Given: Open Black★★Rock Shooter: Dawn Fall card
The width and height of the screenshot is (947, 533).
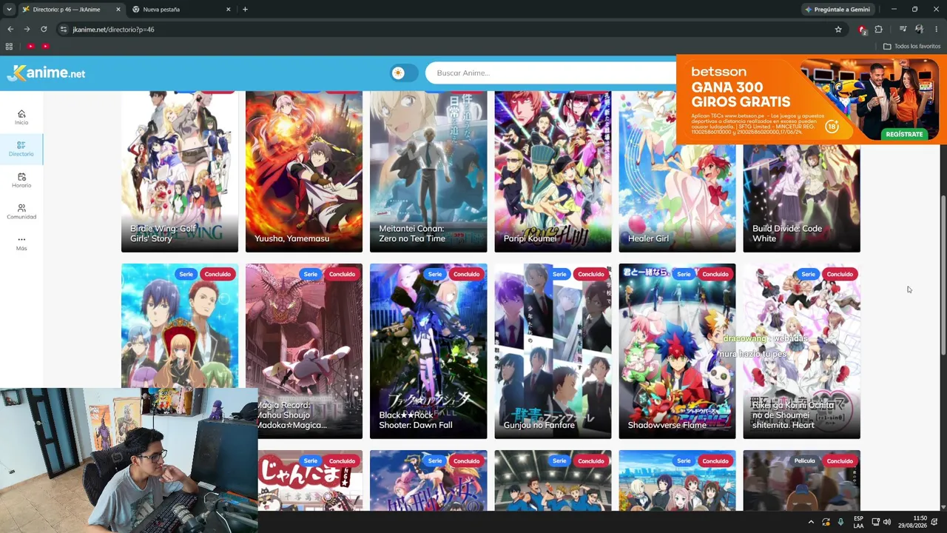Looking at the screenshot, I should tap(428, 351).
